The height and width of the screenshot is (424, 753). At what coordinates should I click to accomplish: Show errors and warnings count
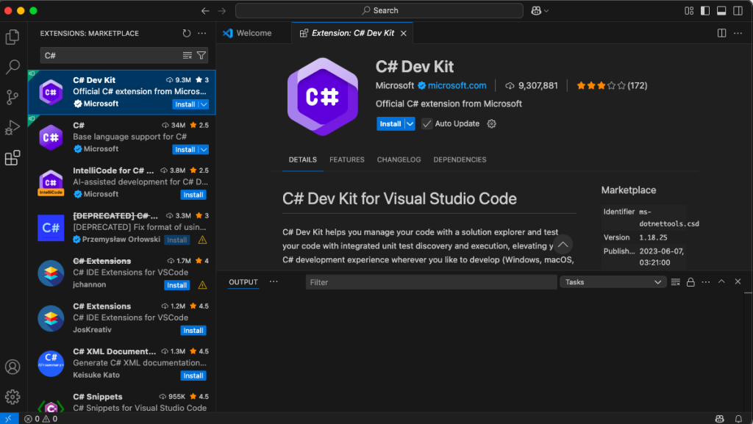pos(41,419)
